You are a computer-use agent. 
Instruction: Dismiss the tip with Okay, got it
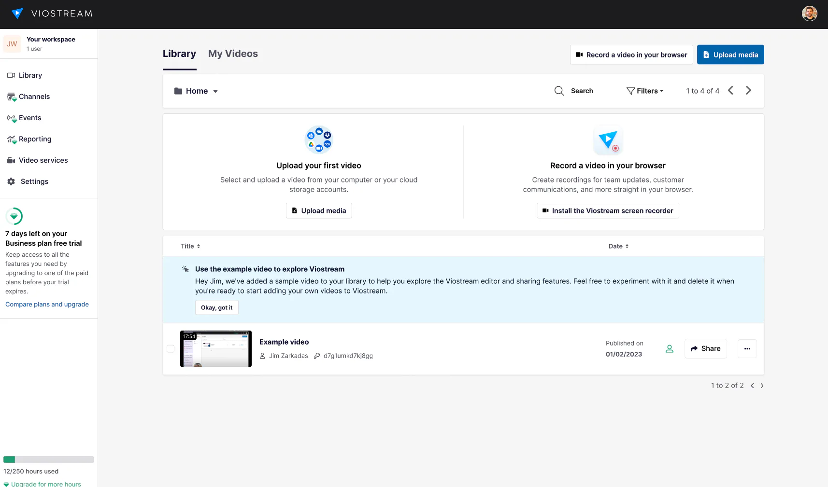[217, 307]
